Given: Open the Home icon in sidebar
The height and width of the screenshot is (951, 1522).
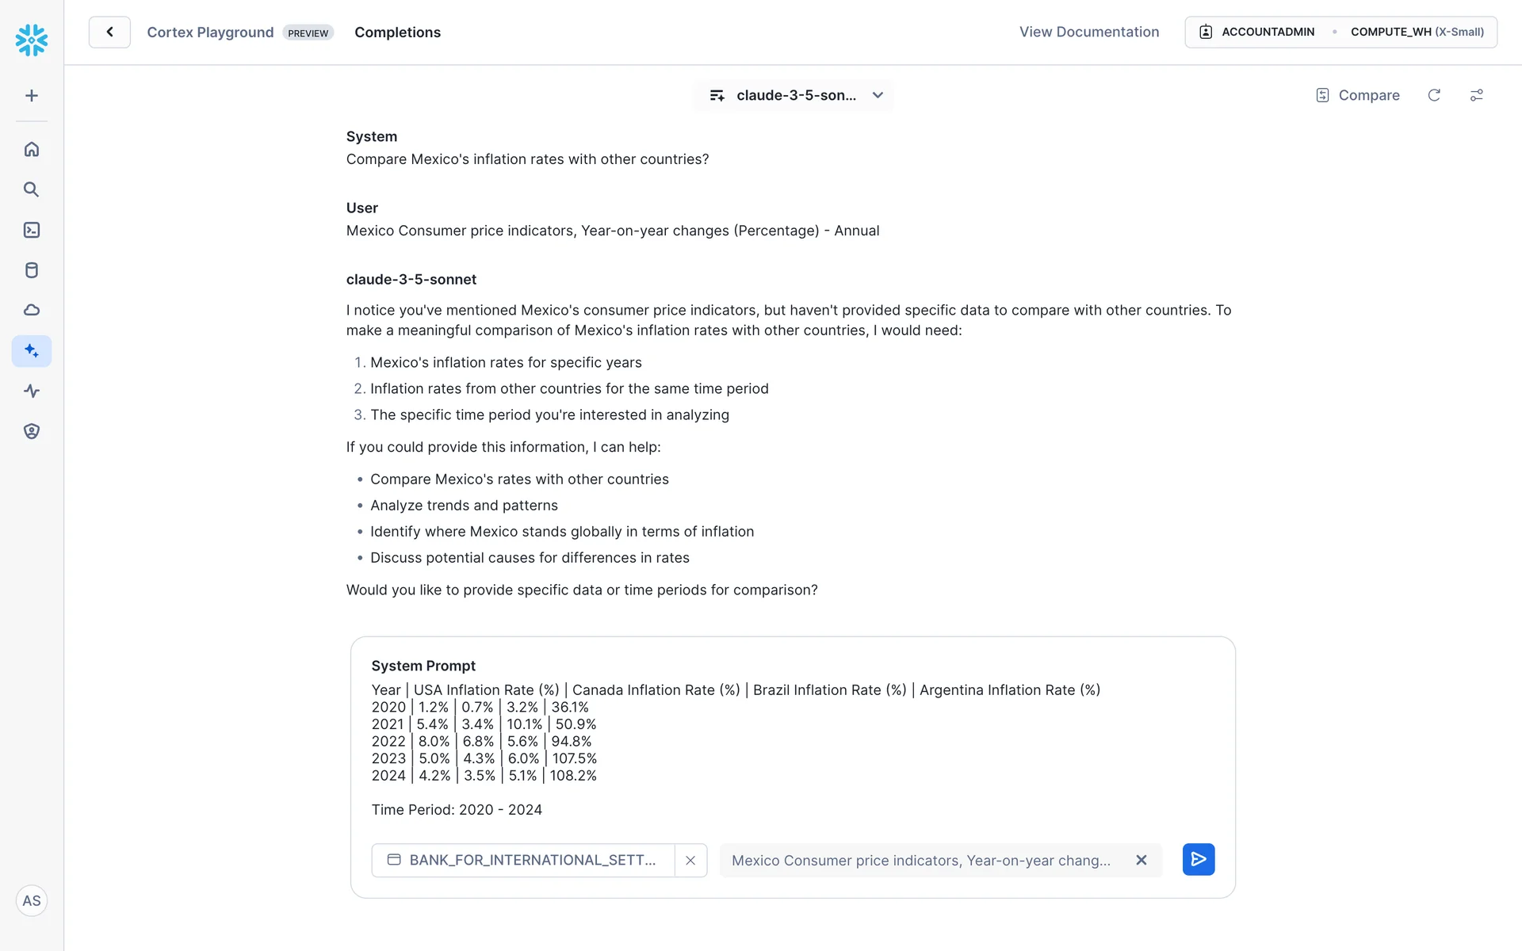Looking at the screenshot, I should pyautogui.click(x=32, y=149).
